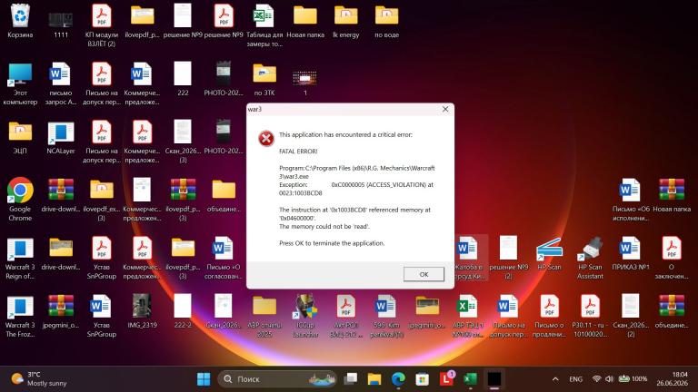The image size is (698, 392).
Task: Select the Таблица для замеры Excel file
Action: pos(264,25)
